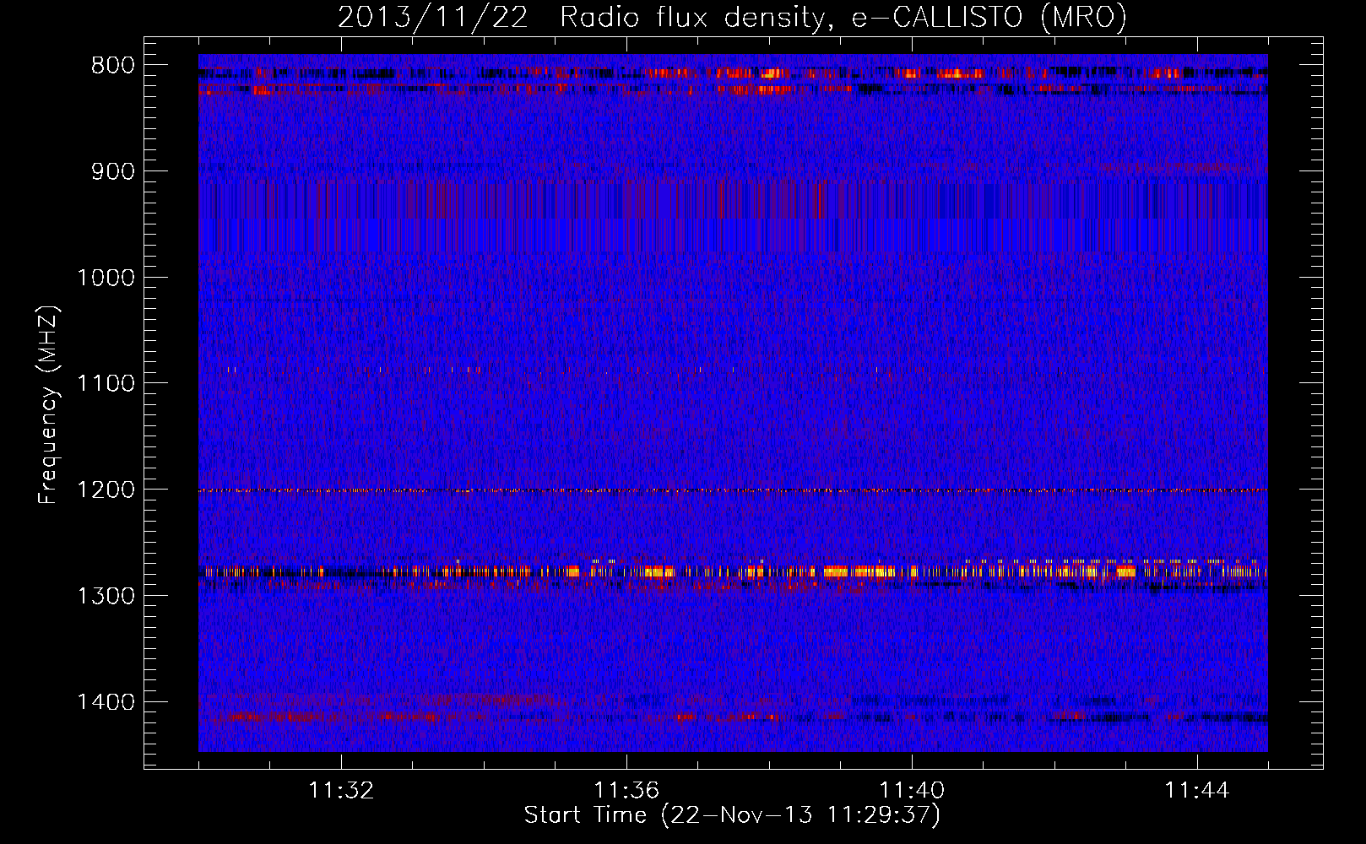Viewport: 1366px width, 844px height.
Task: Click the 800 frequency tick label
Action: coord(112,66)
